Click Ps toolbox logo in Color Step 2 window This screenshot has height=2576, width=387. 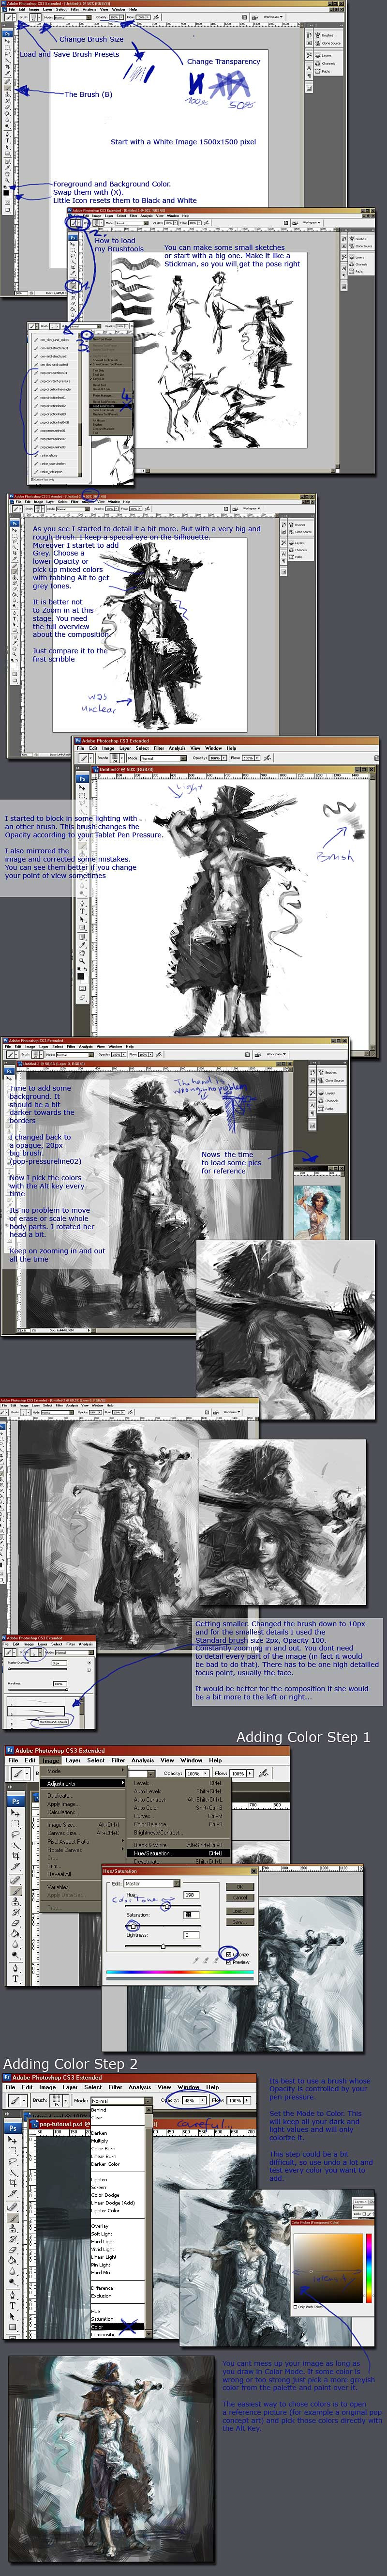click(14, 2129)
